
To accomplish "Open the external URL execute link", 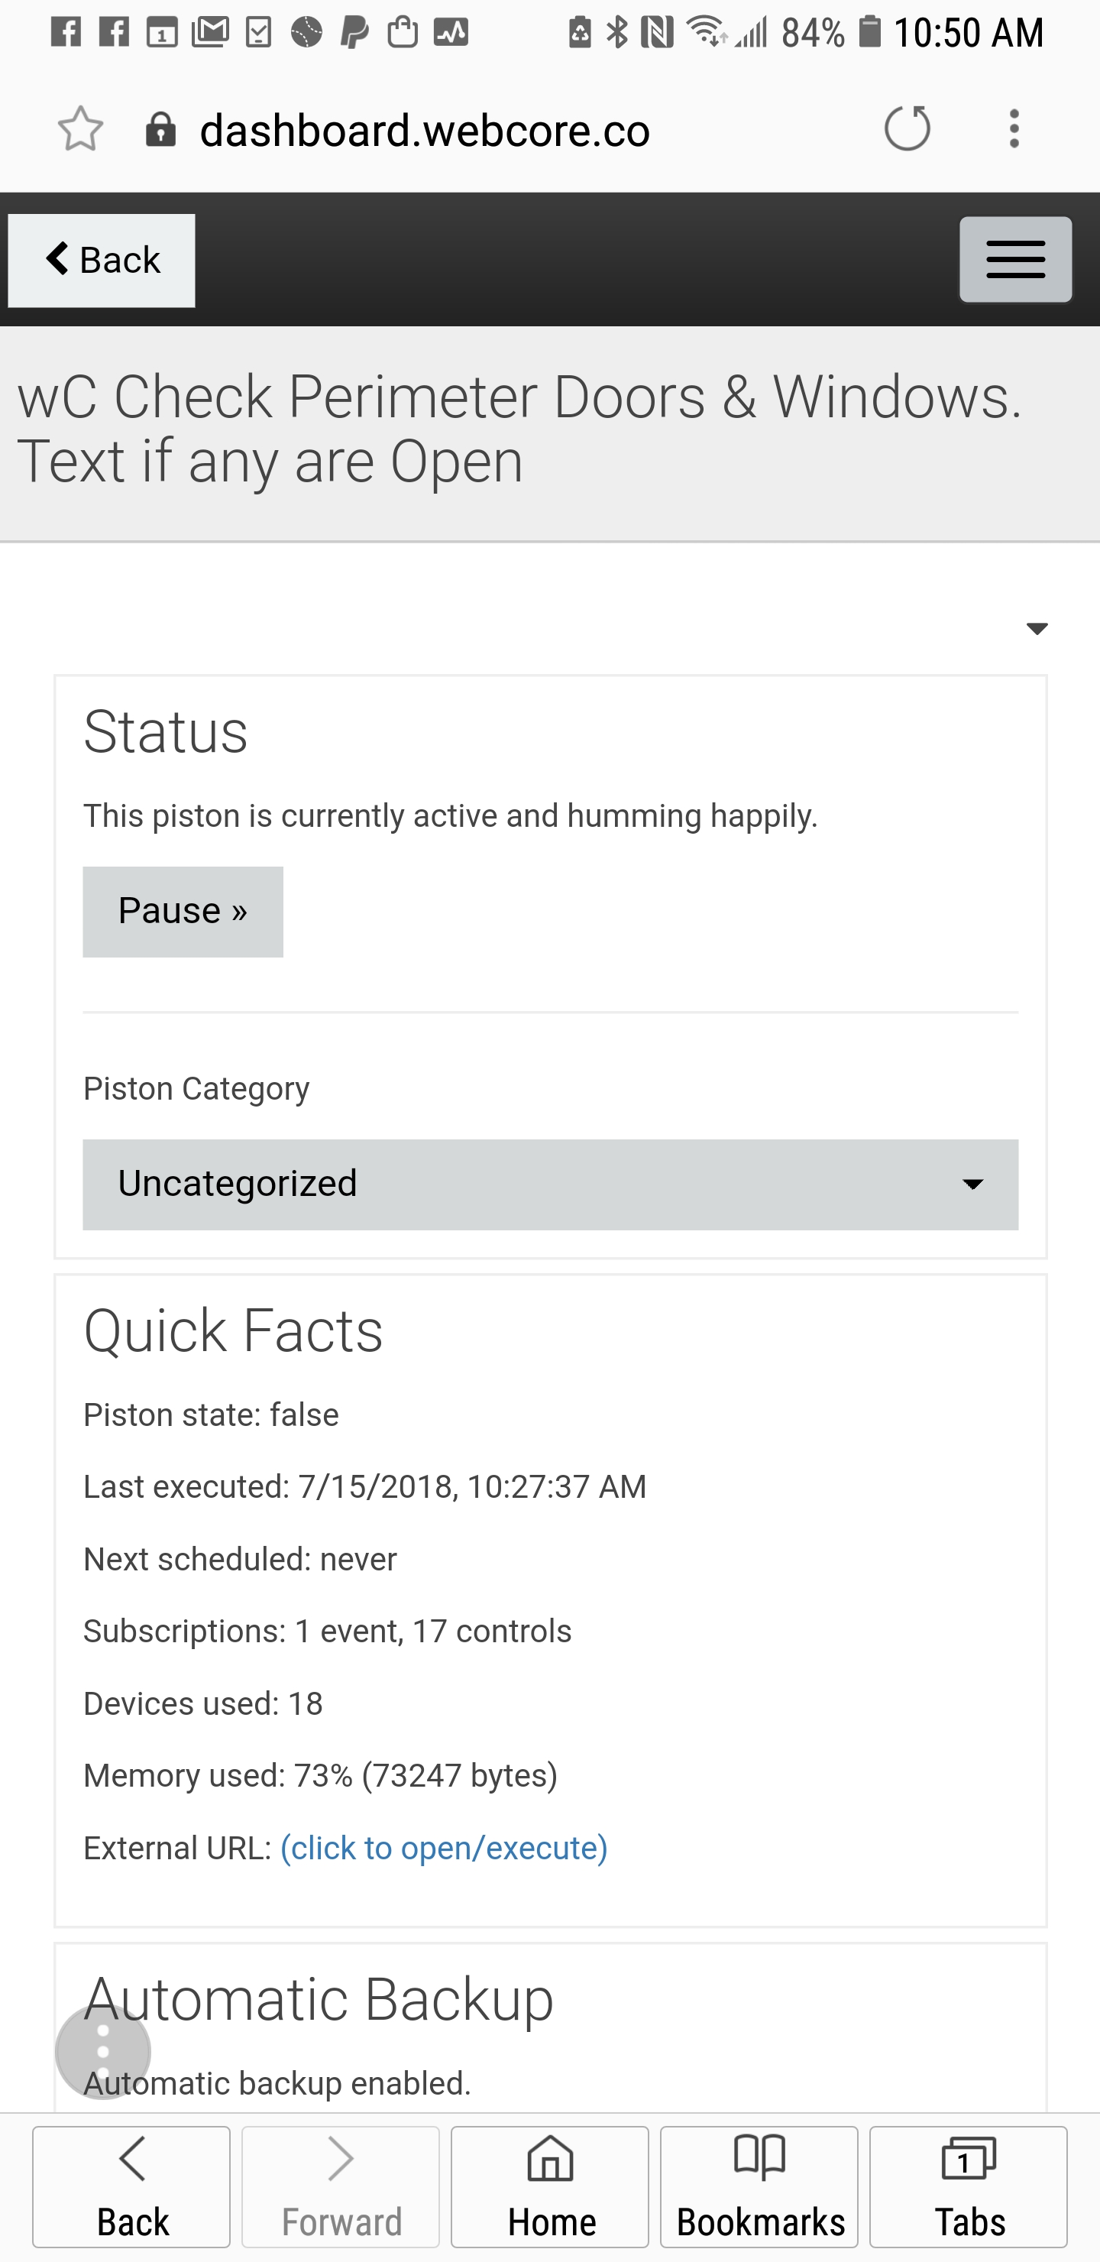I will pyautogui.click(x=443, y=1848).
